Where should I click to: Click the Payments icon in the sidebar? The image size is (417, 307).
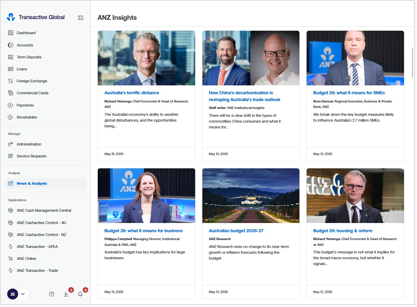(11, 105)
